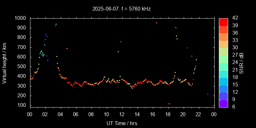Pick the cyan 15–18 dB colorbar band

[223, 81]
